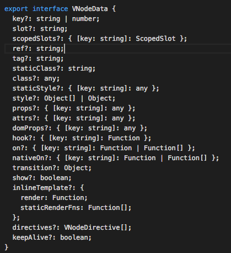231x253 pixels.
Task: Click the 'inlineTemplate?' property name
Action: coord(42,188)
